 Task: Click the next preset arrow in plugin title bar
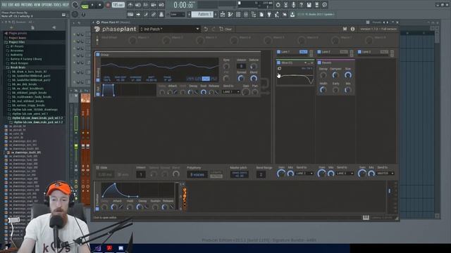tap(387, 22)
